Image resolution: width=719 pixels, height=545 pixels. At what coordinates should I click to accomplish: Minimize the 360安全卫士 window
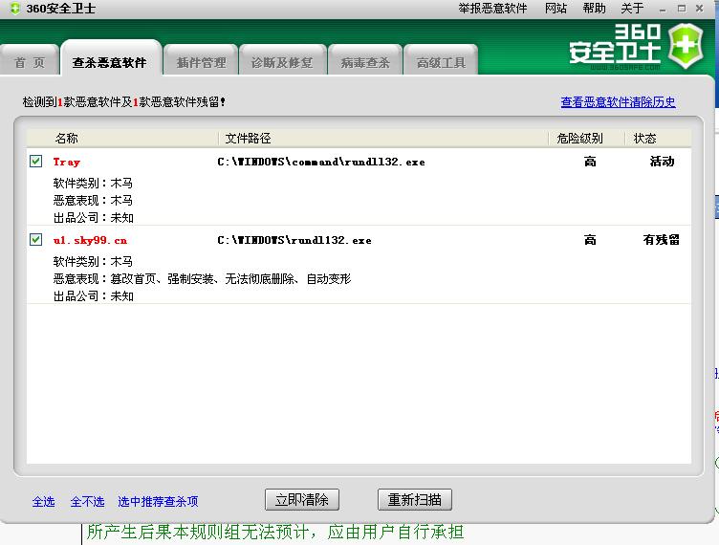coord(663,9)
